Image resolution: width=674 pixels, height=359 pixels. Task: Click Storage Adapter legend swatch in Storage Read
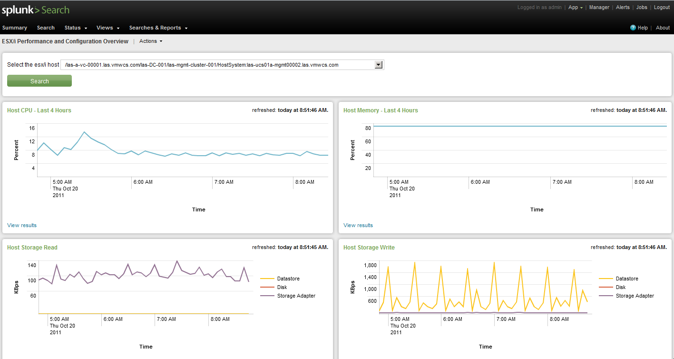point(267,296)
